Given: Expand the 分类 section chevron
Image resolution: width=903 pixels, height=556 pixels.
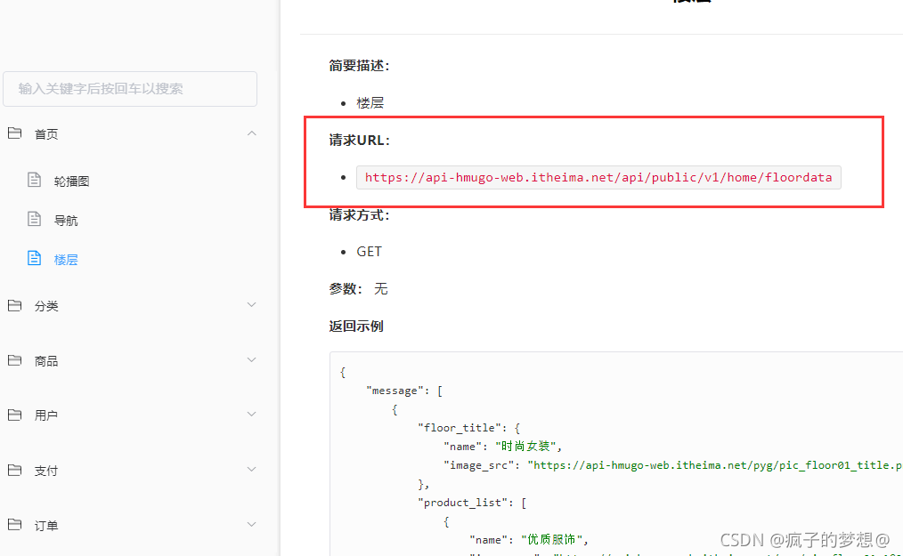Looking at the screenshot, I should pyautogui.click(x=252, y=305).
